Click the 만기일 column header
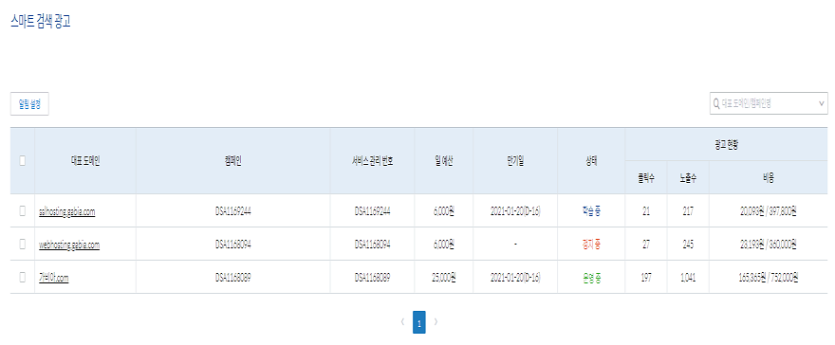Viewport: 835px width, 345px height. (x=515, y=161)
